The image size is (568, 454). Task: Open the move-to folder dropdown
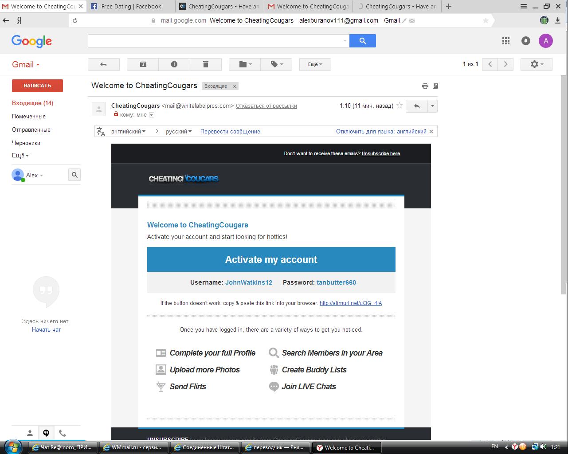pyautogui.click(x=245, y=64)
